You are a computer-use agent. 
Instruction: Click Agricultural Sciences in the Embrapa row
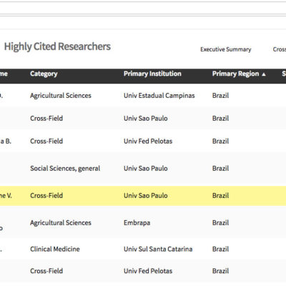pos(61,223)
